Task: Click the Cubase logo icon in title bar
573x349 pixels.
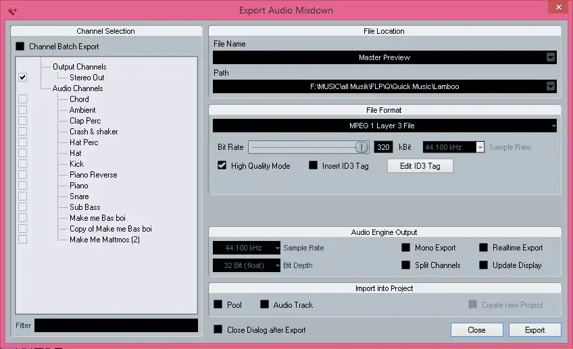Action: [12, 11]
